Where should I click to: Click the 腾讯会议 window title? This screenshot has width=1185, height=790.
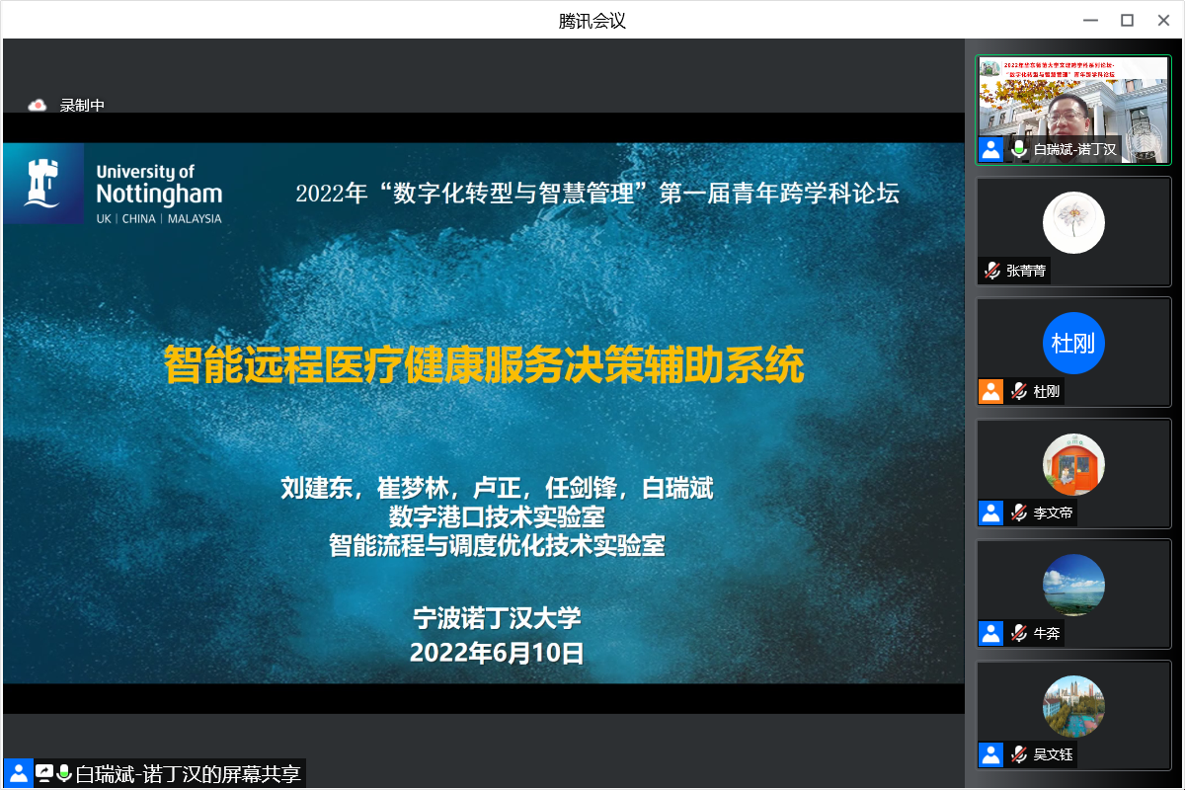592,20
